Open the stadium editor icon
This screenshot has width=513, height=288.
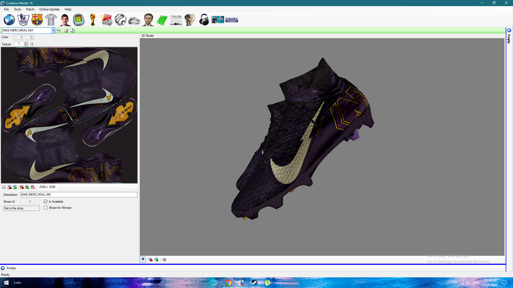click(79, 20)
